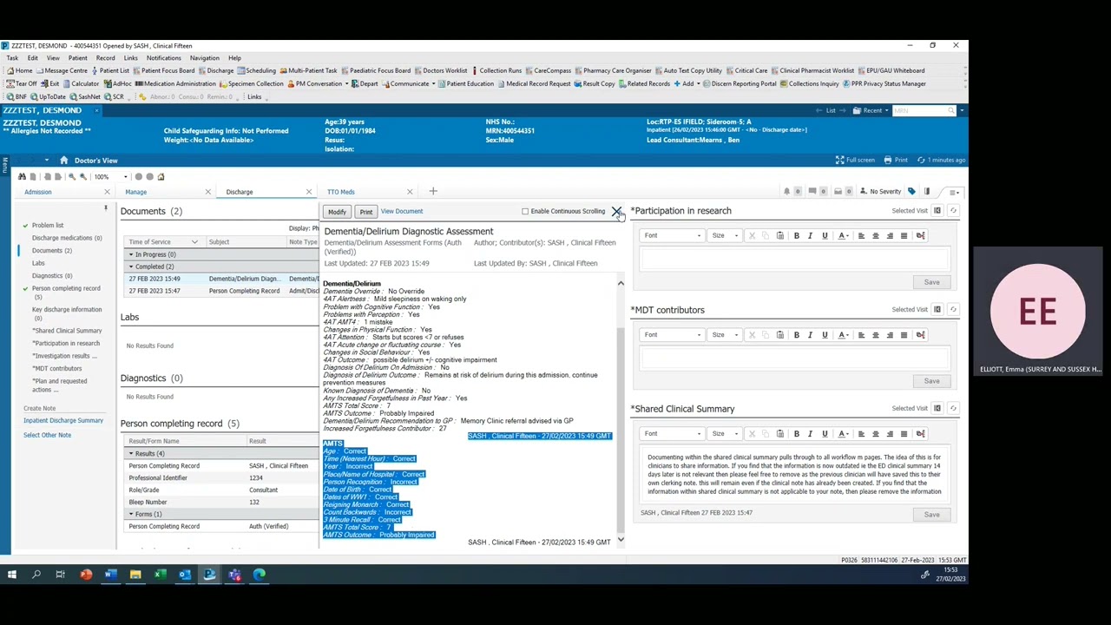Image resolution: width=1111 pixels, height=625 pixels.
Task: Click the blue tag icon
Action: [x=911, y=192]
